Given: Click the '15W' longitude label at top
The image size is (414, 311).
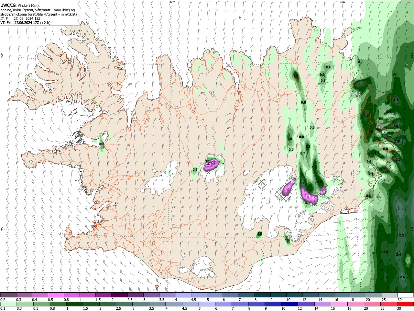Looking at the screenshot, I should pyautogui.click(x=343, y=2).
